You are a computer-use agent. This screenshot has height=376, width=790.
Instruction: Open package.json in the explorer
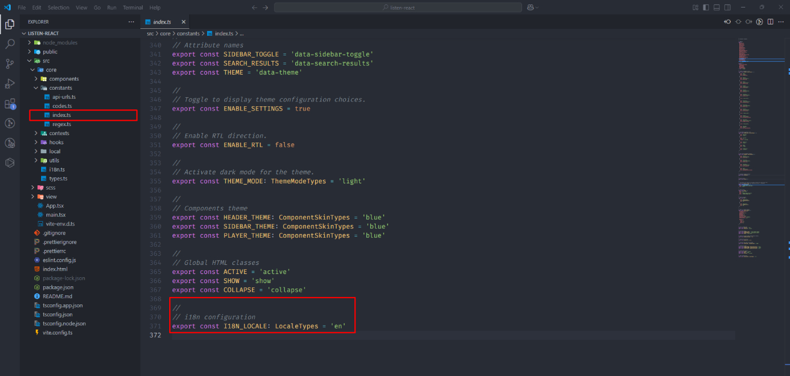(58, 287)
